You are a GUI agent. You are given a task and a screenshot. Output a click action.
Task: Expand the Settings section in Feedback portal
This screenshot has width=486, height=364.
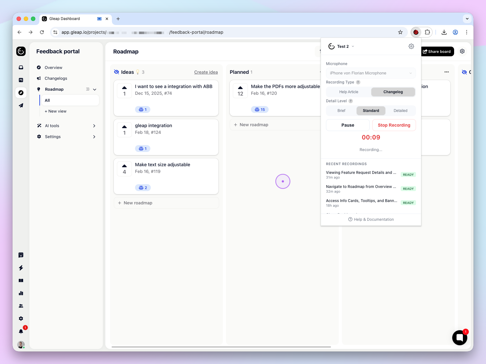coord(94,137)
